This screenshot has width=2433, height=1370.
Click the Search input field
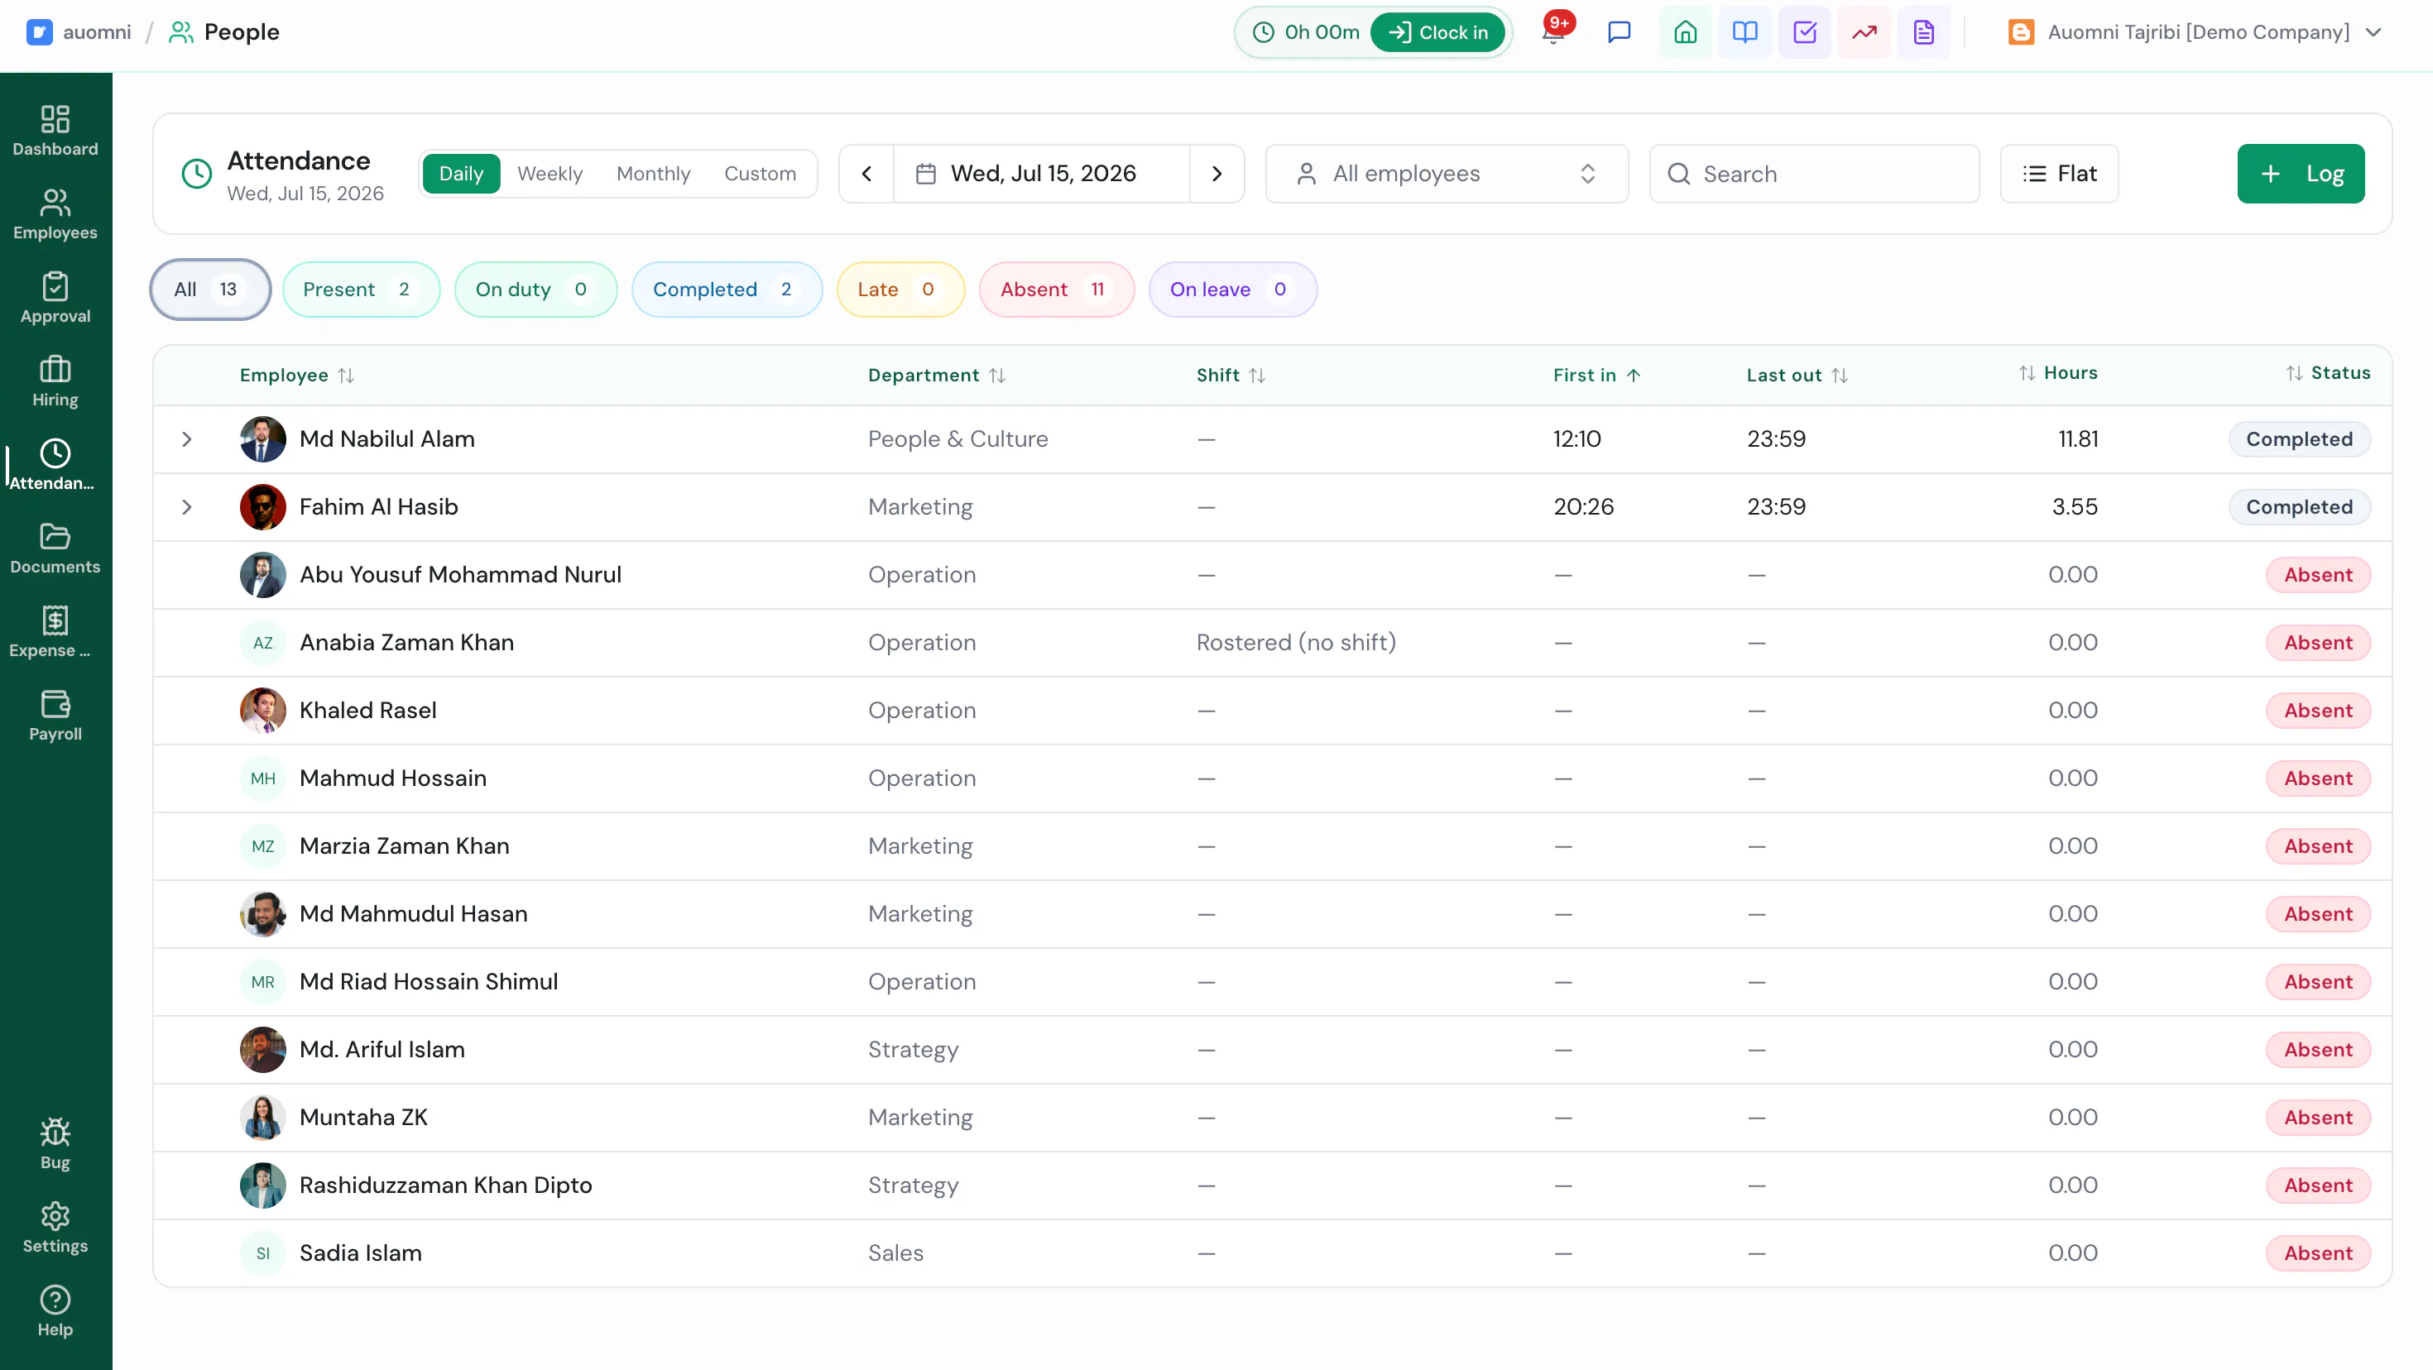[1813, 174]
